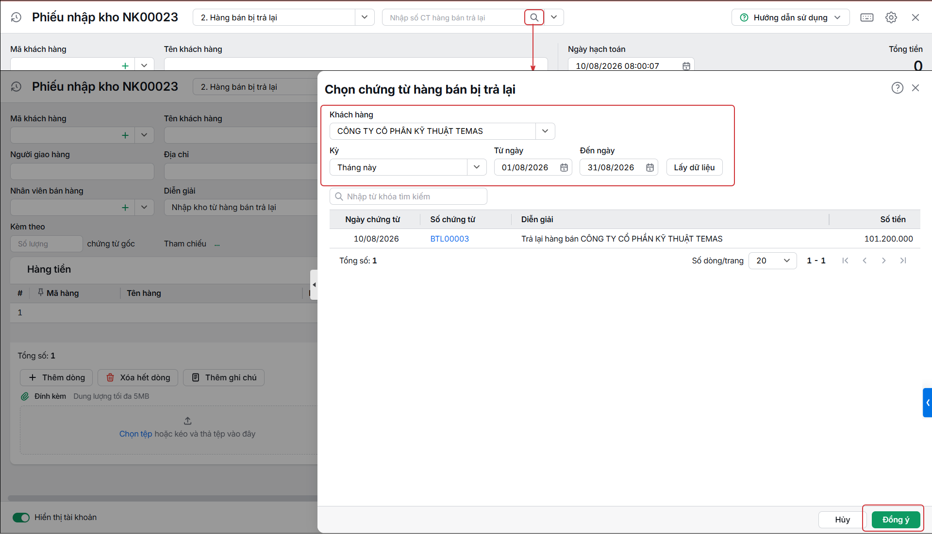Go to the first page of results

[846, 260]
